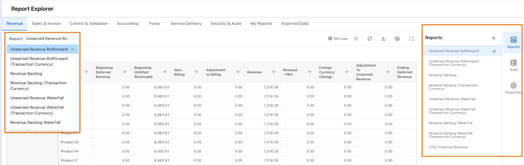Click the column settings icon beside 100 rows
524x165 pixels.
coord(356,39)
